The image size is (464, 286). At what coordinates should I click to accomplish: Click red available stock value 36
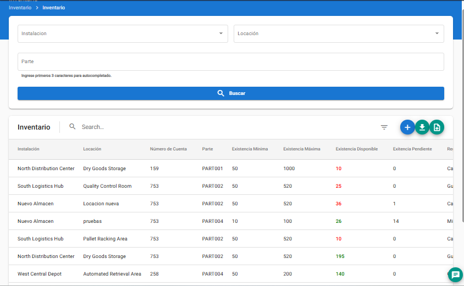(x=339, y=204)
